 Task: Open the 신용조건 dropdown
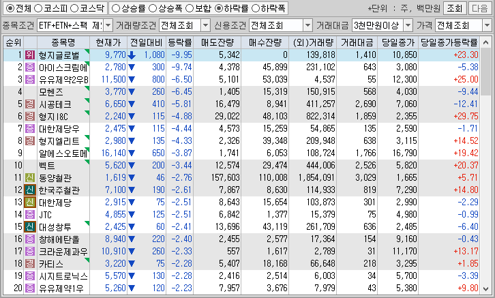coord(307,25)
